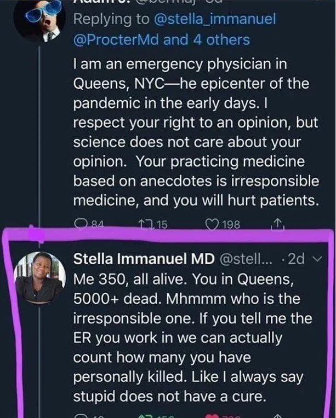Click the @stell... handle next to name
336x418 pixels.
246,259
